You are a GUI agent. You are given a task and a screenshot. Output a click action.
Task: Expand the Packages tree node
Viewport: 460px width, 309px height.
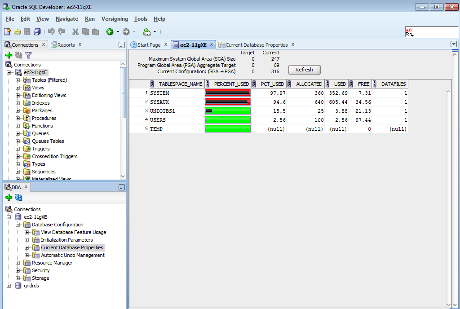tap(18, 110)
